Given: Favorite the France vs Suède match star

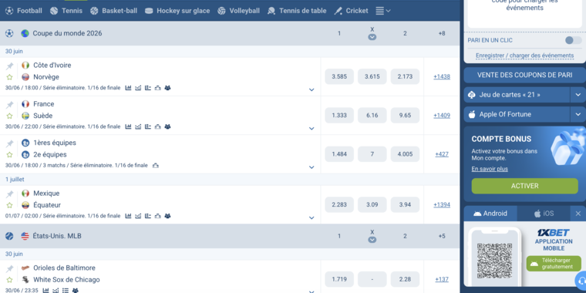Looking at the screenshot, I should click(x=10, y=116).
